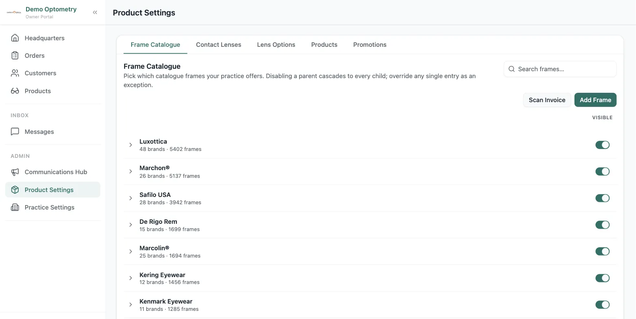Turn off Kering Eyewear visibility
Image resolution: width=636 pixels, height=319 pixels.
603,278
